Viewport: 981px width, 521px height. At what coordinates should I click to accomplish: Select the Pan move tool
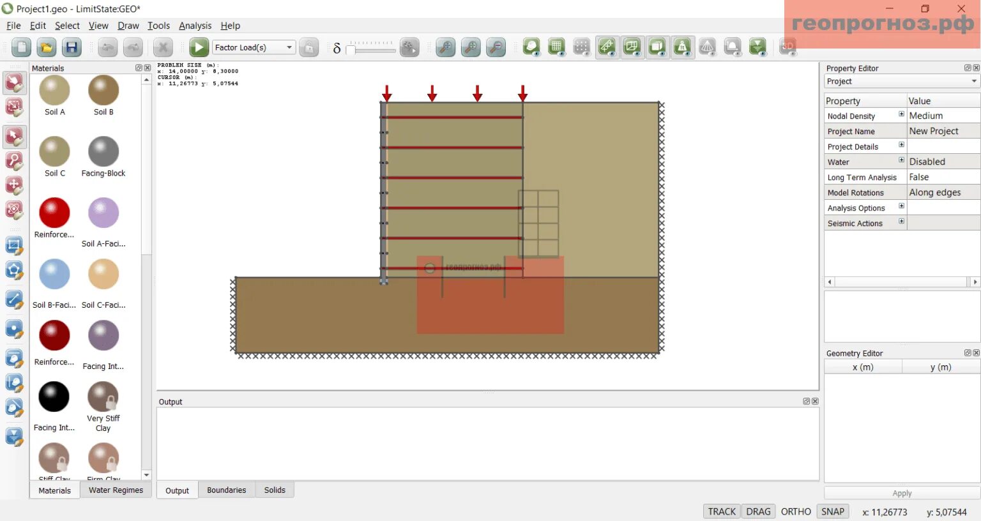coord(14,186)
